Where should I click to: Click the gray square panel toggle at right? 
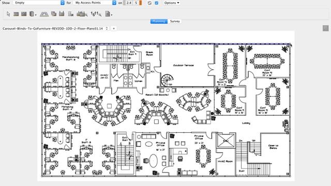tap(325, 28)
